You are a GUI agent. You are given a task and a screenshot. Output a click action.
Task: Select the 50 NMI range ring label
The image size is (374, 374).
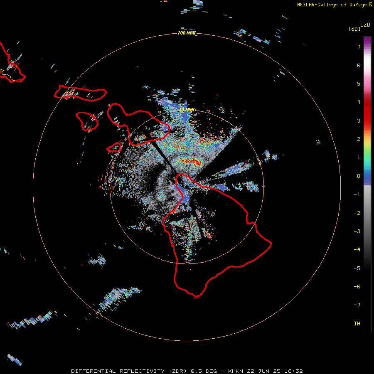187,110
